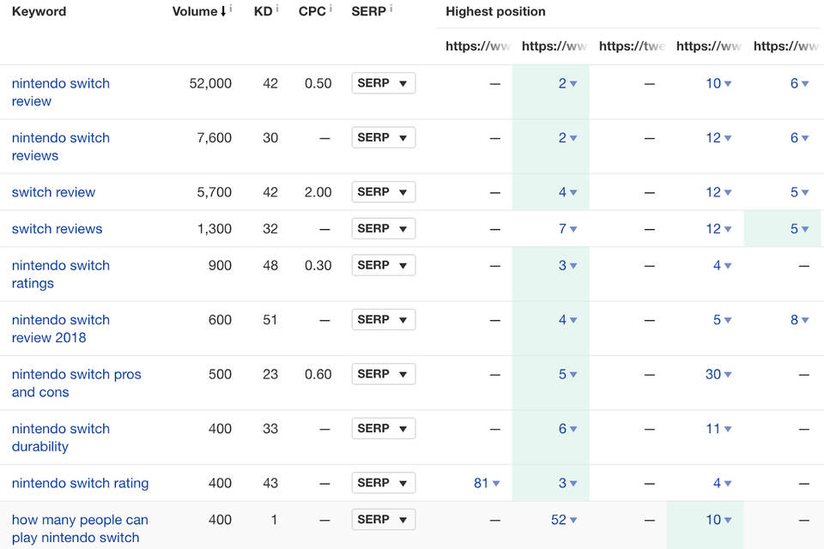Expand position 7 for switch reviews row

pos(567,229)
